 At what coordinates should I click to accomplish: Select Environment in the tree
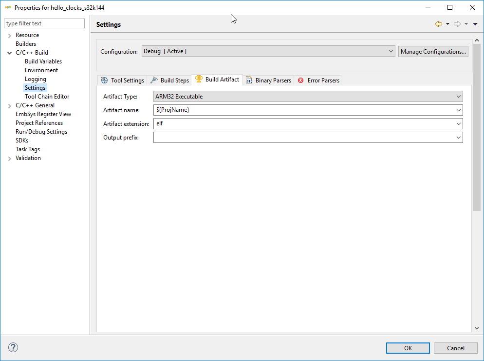point(41,70)
